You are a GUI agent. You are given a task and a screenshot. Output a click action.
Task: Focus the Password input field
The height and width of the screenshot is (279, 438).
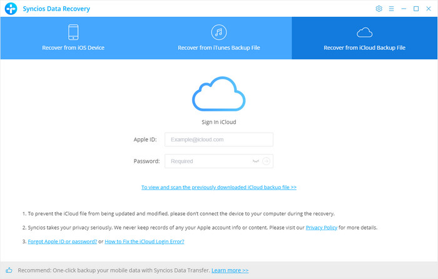(x=219, y=161)
